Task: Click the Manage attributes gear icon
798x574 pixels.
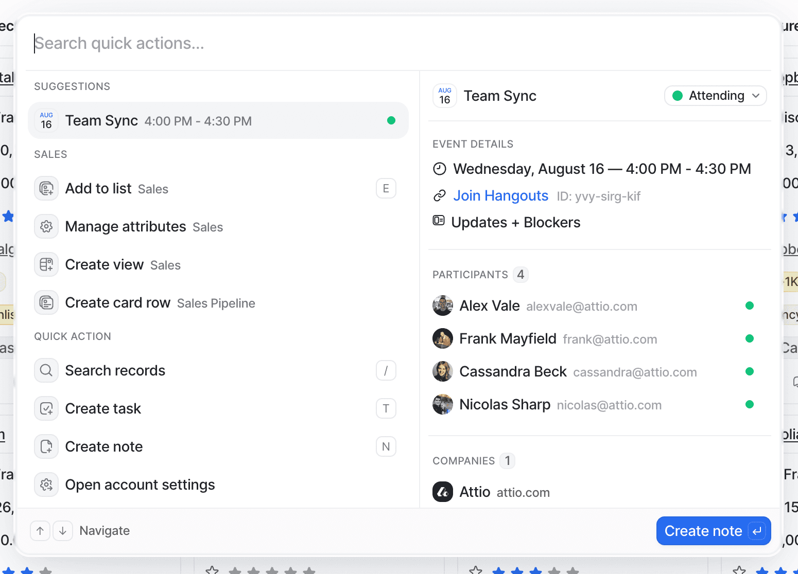Action: click(x=46, y=227)
